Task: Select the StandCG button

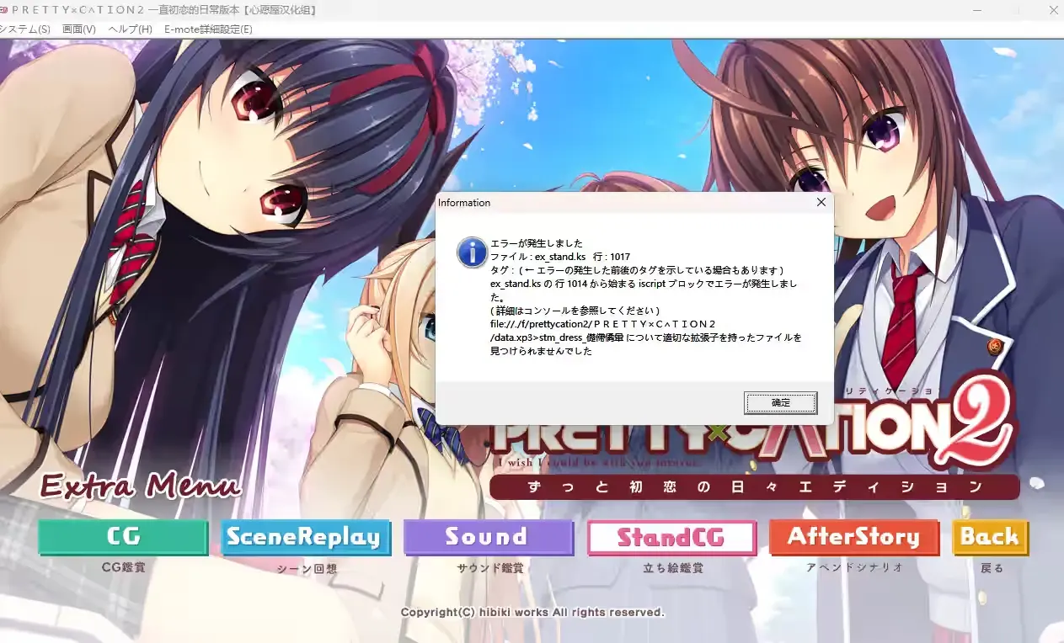Action: point(671,537)
